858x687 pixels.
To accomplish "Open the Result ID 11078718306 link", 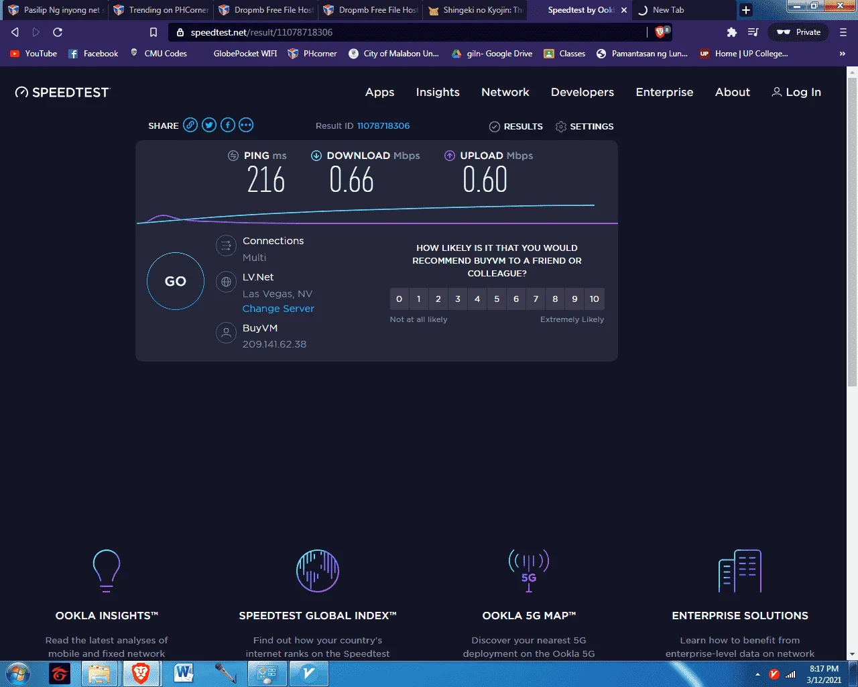I will (383, 126).
